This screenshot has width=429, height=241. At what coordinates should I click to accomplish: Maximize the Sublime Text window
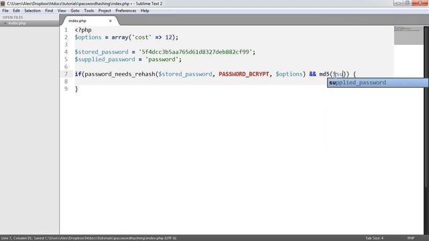pos(407,3)
